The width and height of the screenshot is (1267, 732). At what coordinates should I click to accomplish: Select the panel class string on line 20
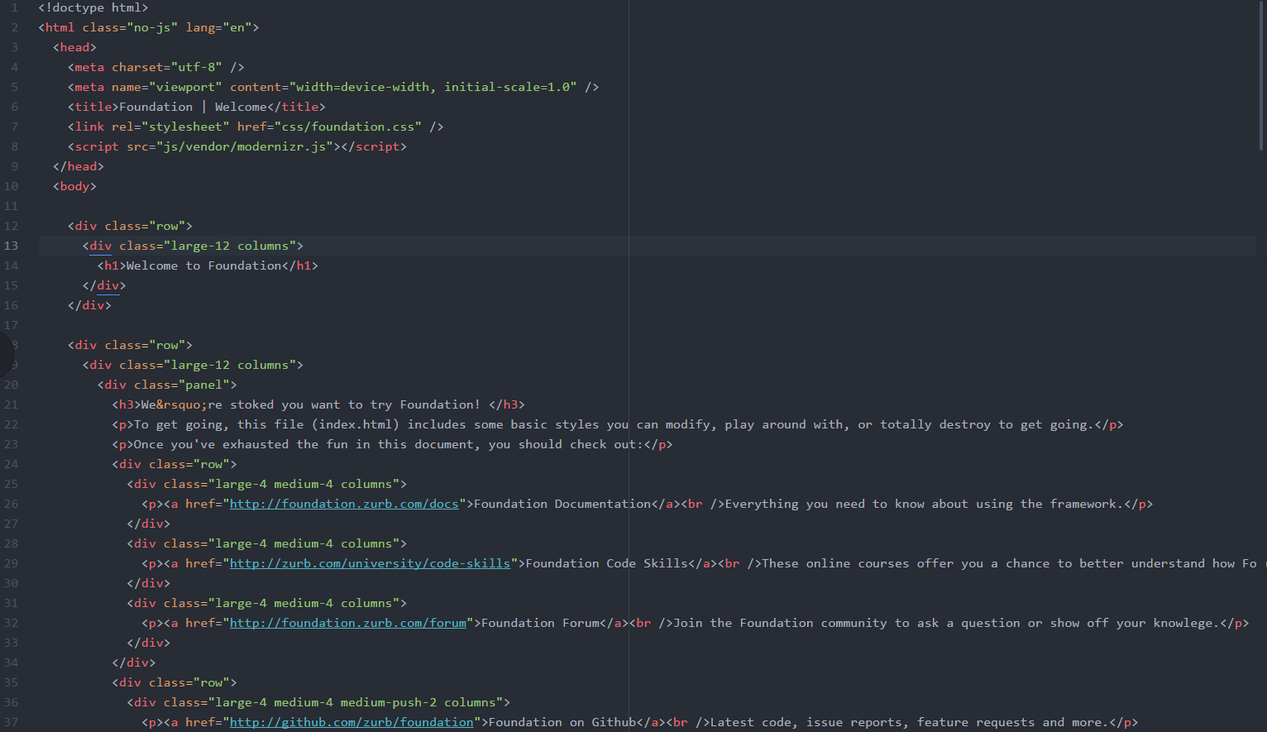click(208, 384)
